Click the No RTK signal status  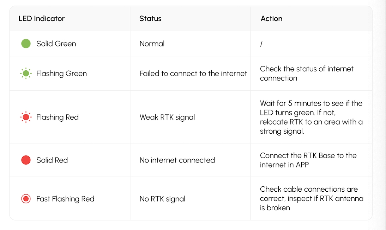[162, 199]
